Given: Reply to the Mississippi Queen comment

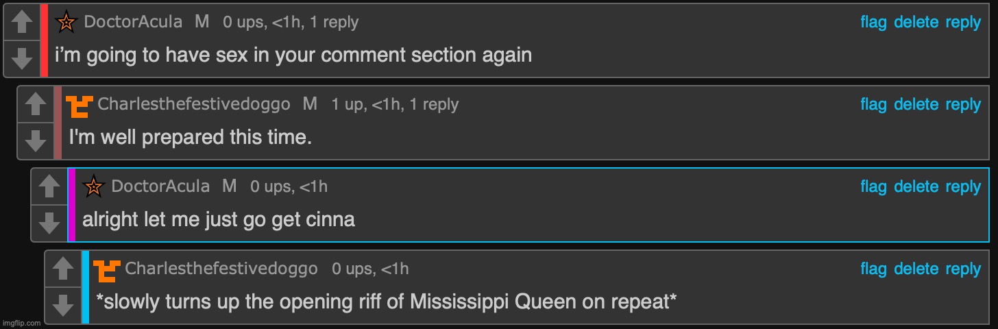Looking at the screenshot, I should point(963,269).
